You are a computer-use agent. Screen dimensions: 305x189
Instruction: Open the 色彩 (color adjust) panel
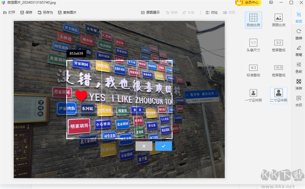coord(299,67)
